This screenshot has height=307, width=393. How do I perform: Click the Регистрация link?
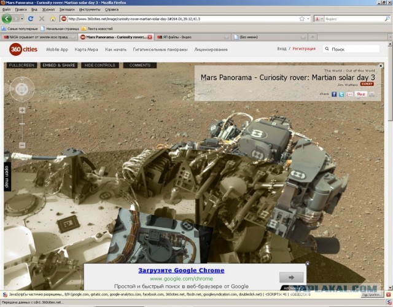pos(304,49)
